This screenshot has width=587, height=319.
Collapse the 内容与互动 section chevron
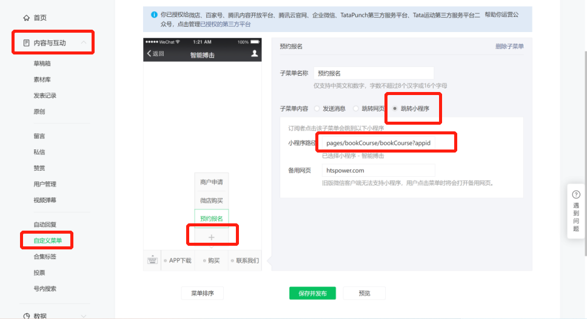click(84, 43)
